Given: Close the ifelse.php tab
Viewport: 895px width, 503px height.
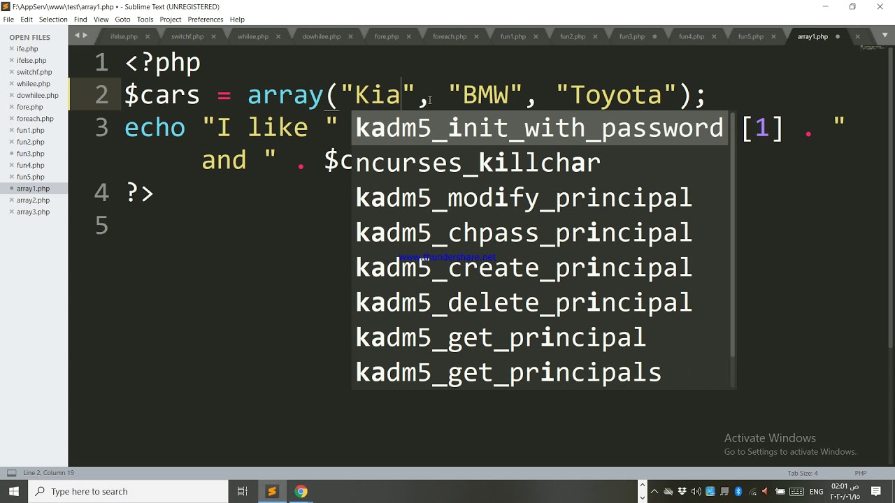Looking at the screenshot, I should tap(148, 36).
